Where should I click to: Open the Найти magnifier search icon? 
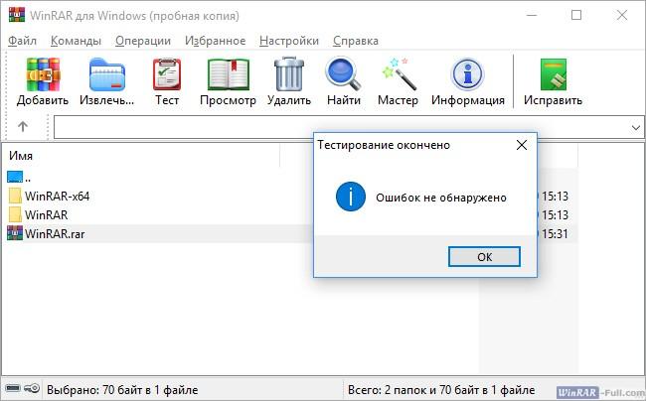[343, 74]
